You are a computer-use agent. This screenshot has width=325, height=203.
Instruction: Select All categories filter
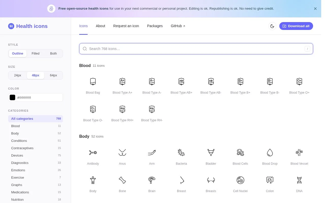[x=36, y=119]
